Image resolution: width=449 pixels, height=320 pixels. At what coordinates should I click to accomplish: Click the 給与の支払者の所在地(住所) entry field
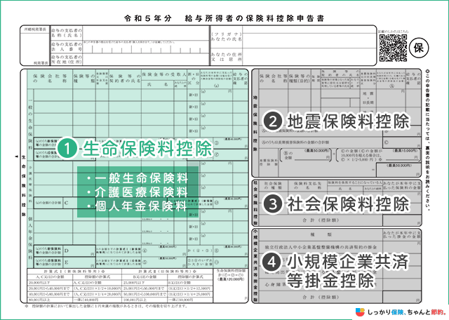pos(146,60)
